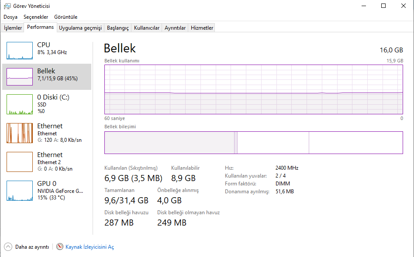Select the GPU 0 NVIDIA GeForce graph
Viewport: 414px width, 257px height.
point(20,191)
